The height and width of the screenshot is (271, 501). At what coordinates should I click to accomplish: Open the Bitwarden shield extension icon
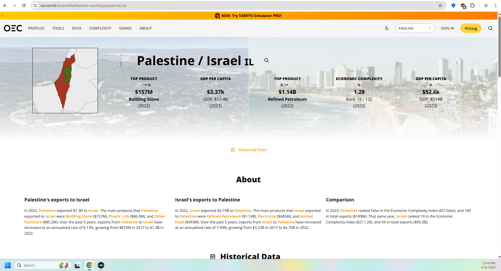pyautogui.click(x=453, y=5)
